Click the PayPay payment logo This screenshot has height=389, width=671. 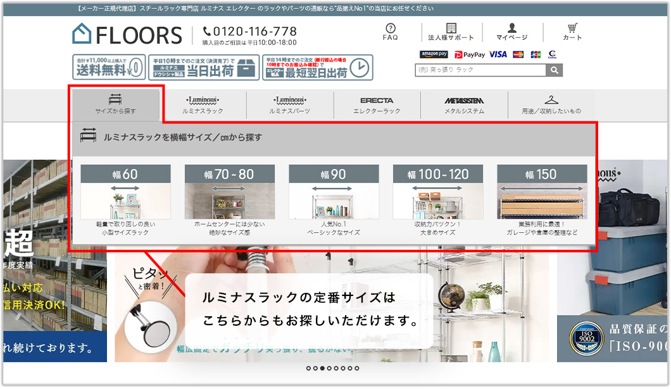[470, 55]
